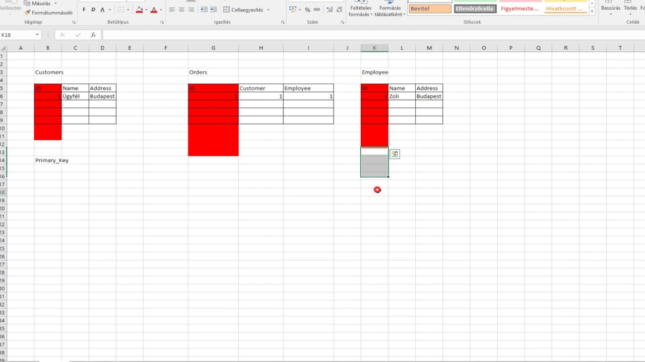Apply the Figyelmezte... cell style
The height and width of the screenshot is (362, 645).
pos(519,9)
